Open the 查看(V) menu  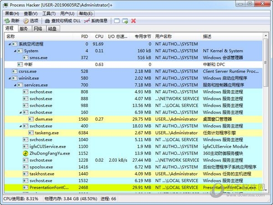[x=31, y=13]
